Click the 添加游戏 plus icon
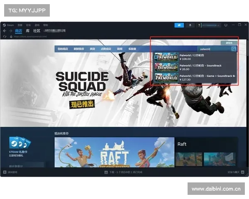 (x=5, y=172)
